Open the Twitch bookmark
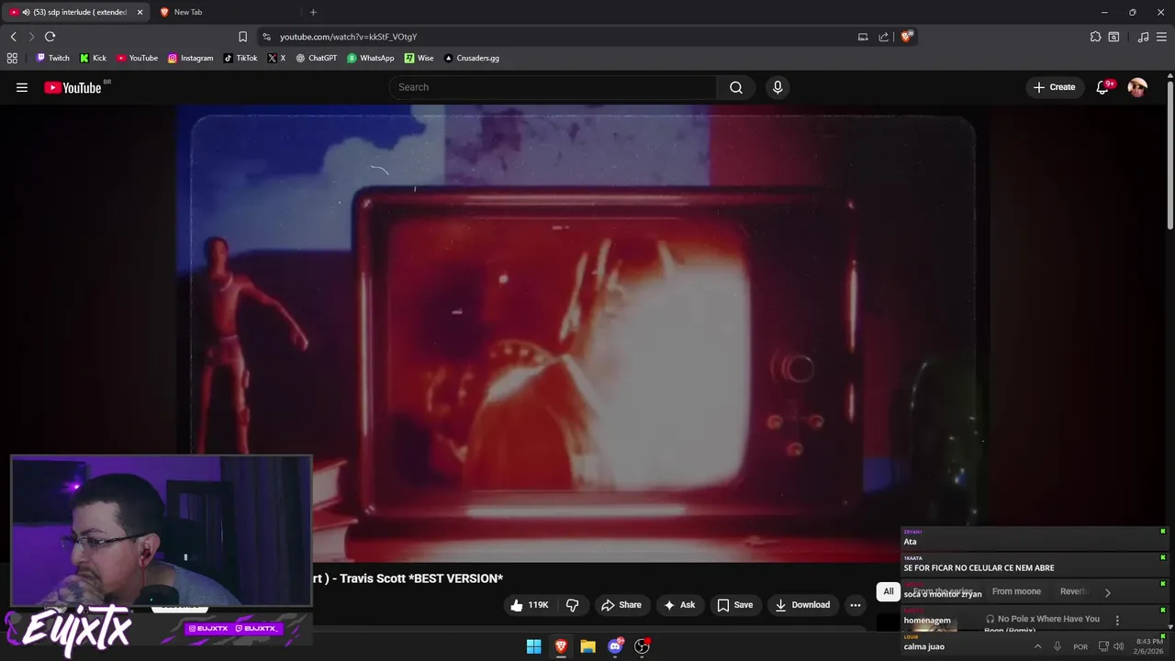Viewport: 1175px width, 661px height. coord(52,58)
